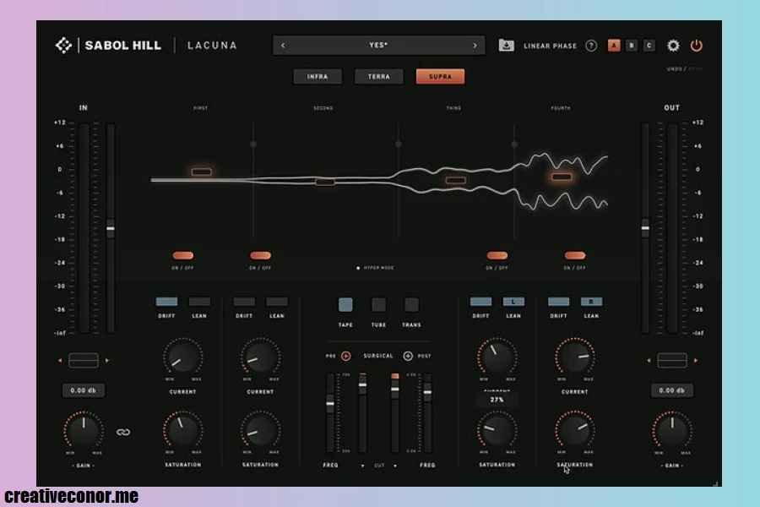This screenshot has height=507, width=760.
Task: Toggle first band ON / OFF switch
Action: (x=182, y=255)
